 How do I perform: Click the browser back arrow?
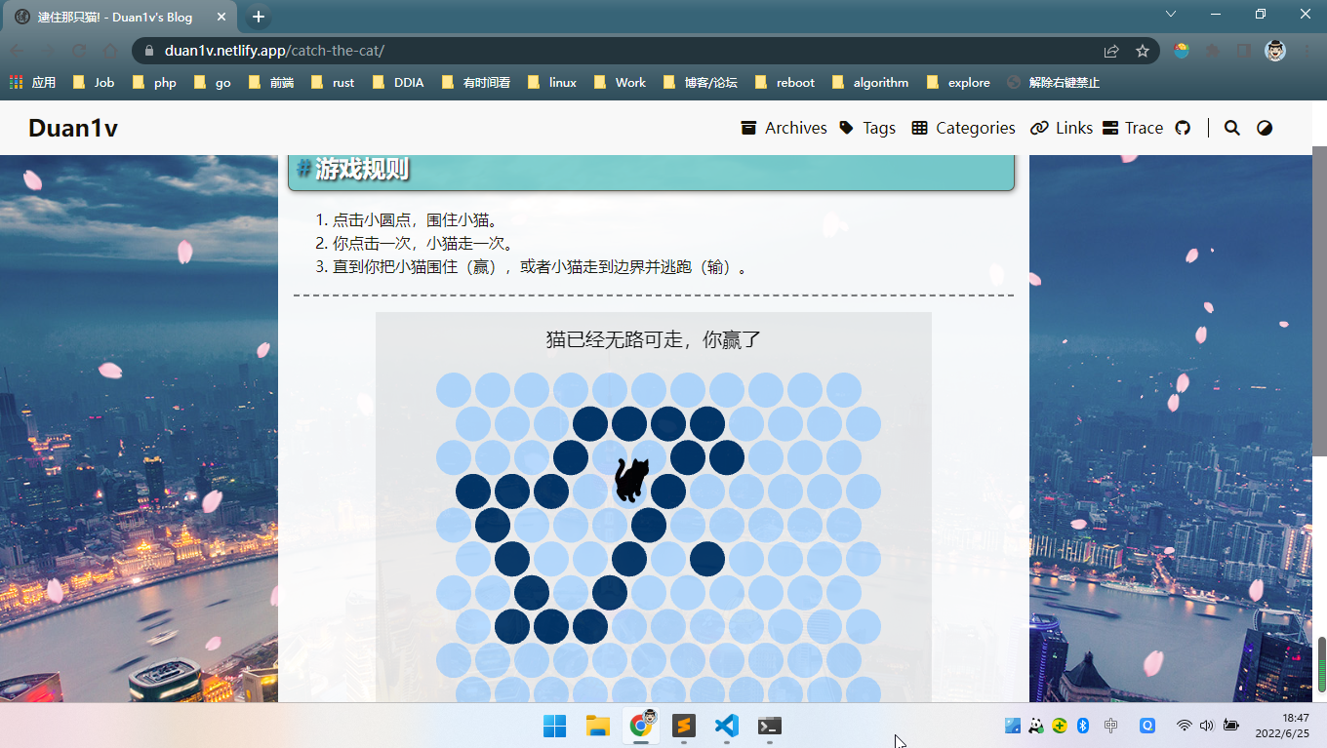tap(17, 51)
